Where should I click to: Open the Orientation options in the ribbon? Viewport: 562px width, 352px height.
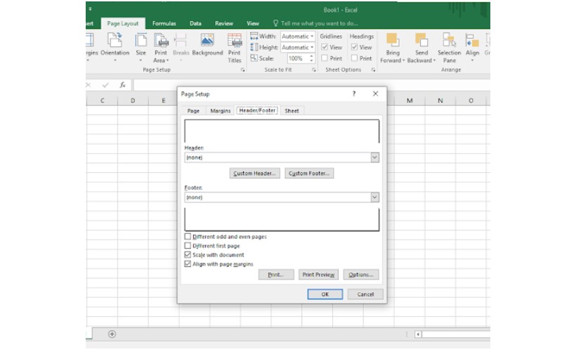coord(115,46)
